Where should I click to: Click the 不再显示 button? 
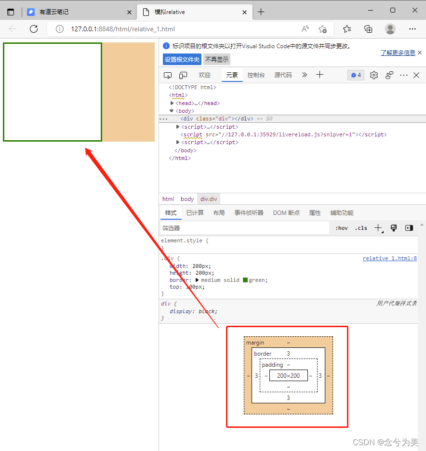[x=217, y=60]
